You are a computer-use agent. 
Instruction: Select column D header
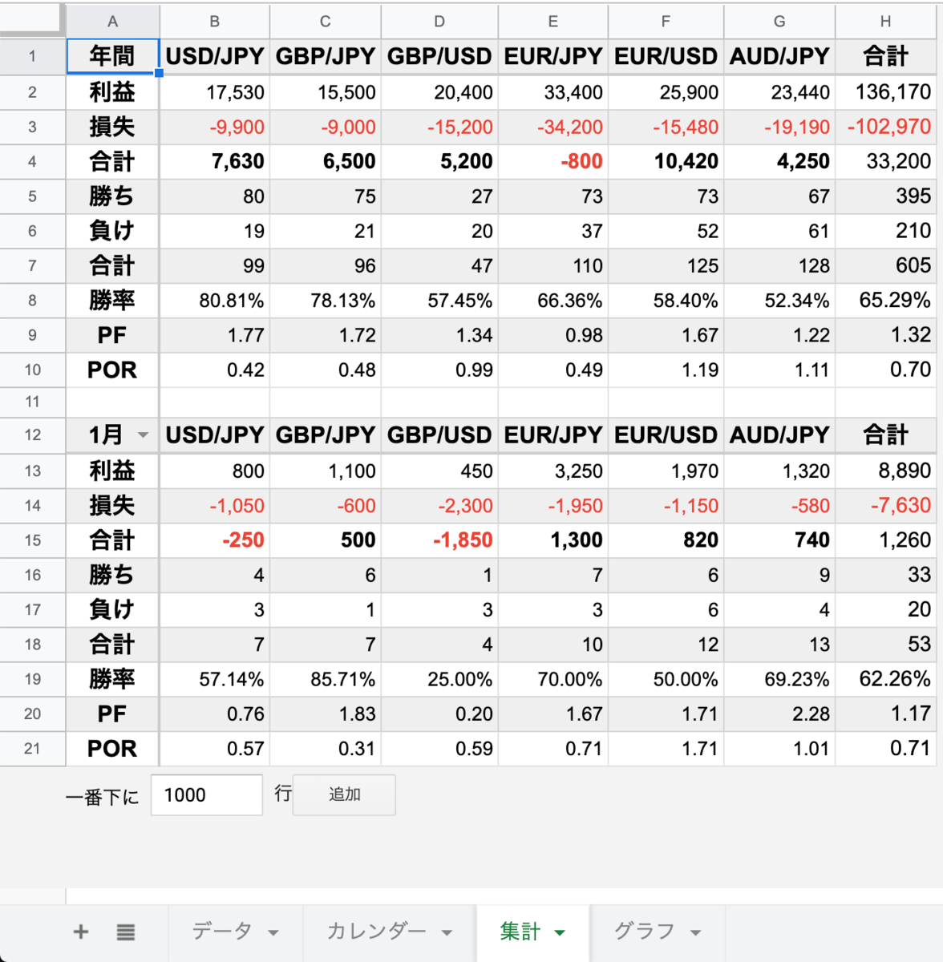click(439, 22)
